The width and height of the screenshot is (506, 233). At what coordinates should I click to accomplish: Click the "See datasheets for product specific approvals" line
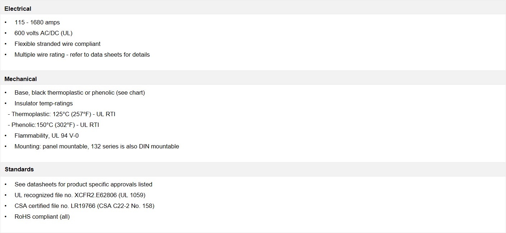coord(83,184)
